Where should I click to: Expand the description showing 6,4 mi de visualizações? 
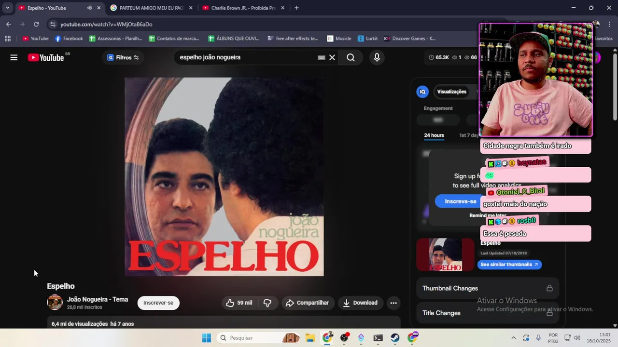point(224,323)
